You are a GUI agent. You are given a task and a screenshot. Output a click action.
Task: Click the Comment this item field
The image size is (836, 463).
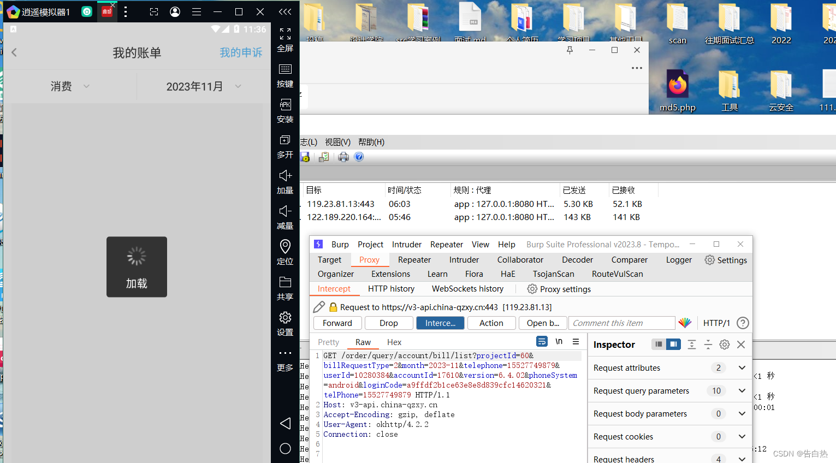(x=622, y=323)
